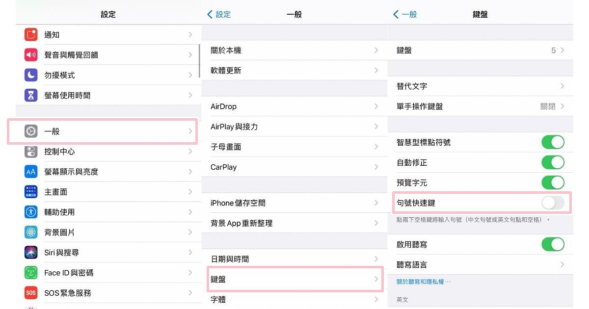Tap the SOS緊急服務 red icon
Image resolution: width=589 pixels, height=309 pixels.
tap(31, 293)
